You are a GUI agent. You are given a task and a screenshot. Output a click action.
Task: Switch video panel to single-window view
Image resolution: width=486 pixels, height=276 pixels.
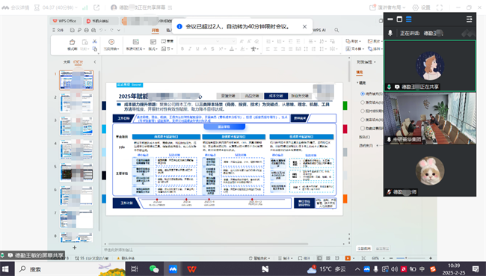tap(399, 19)
